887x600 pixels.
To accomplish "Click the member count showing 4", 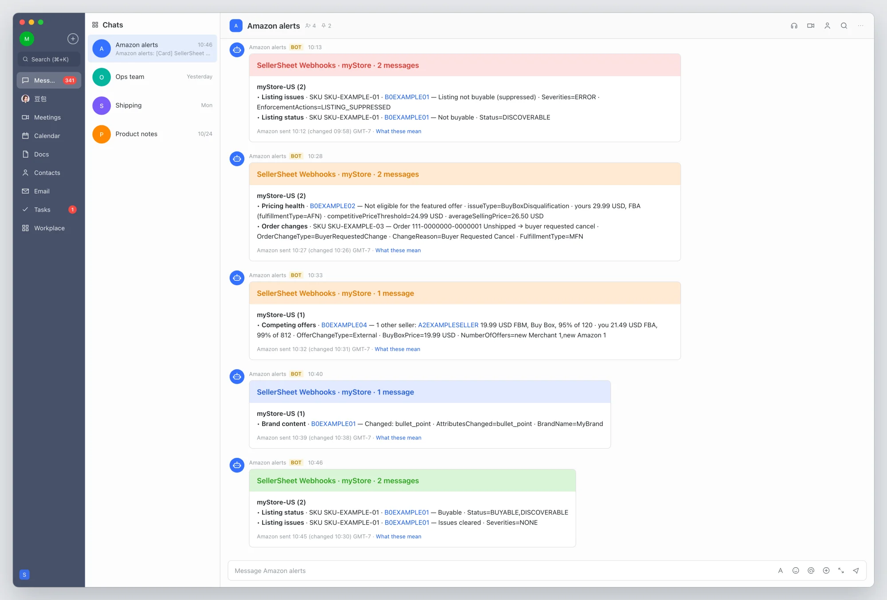I will click(310, 26).
